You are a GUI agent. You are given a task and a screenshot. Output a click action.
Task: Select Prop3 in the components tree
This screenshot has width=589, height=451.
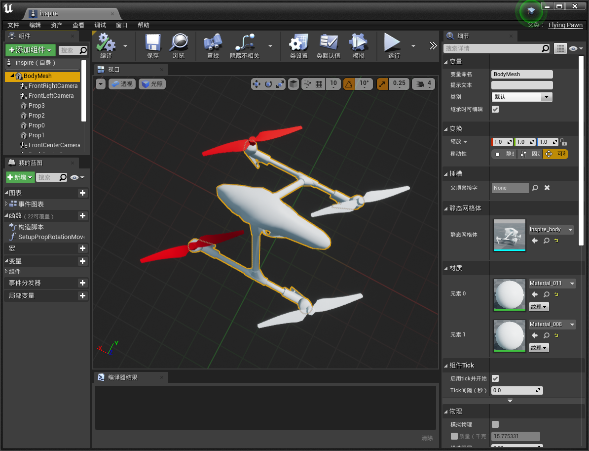click(x=37, y=106)
